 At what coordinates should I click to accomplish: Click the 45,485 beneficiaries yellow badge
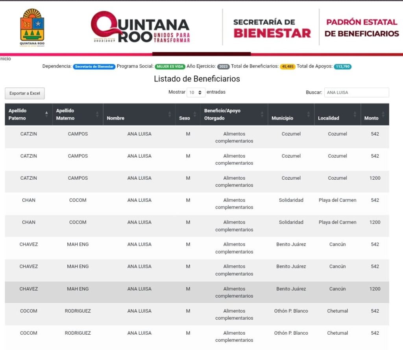point(288,67)
